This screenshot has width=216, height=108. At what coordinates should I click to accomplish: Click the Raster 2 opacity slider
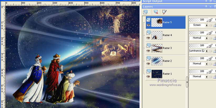tap(198, 58)
